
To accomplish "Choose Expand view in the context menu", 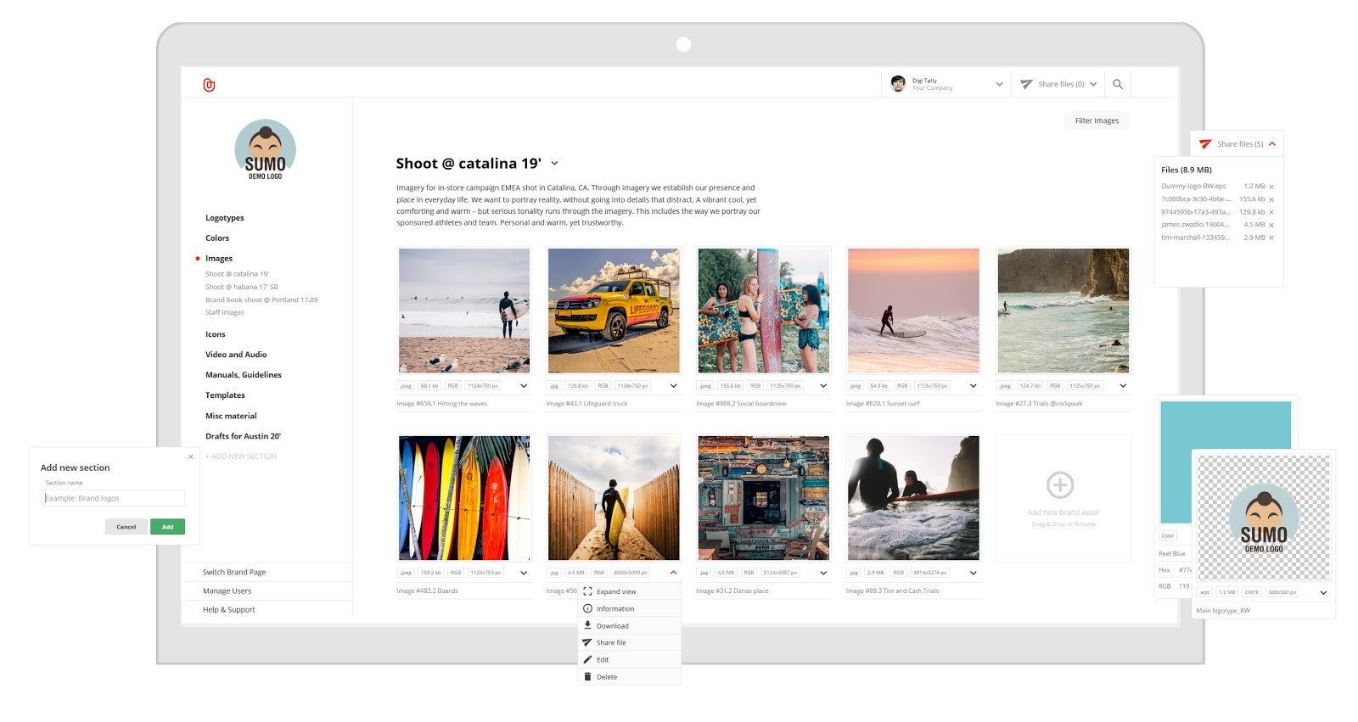I will coord(615,591).
